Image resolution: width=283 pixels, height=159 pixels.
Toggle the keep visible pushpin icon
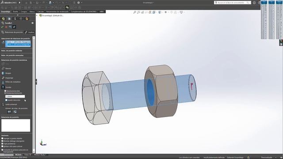pos(14,27)
